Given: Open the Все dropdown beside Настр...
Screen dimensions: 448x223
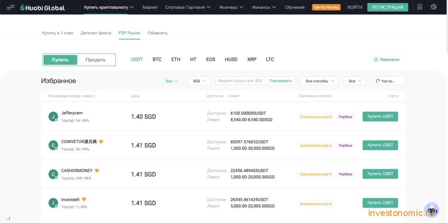Looking at the screenshot, I should pyautogui.click(x=354, y=81).
